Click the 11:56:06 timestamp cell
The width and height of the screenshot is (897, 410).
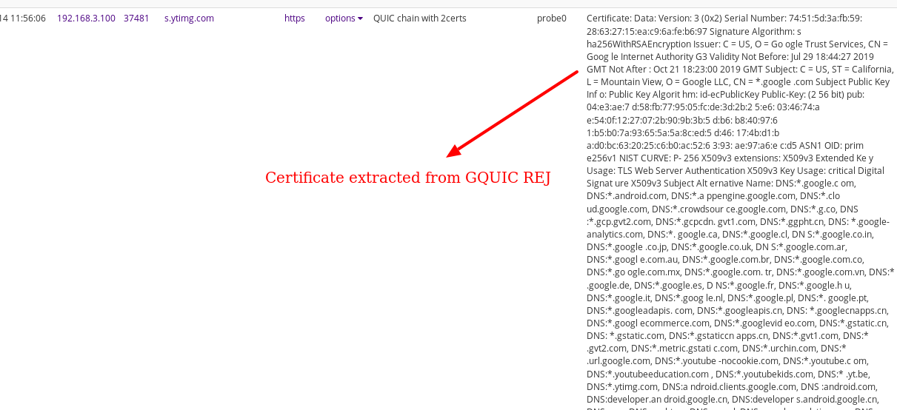tap(26, 19)
